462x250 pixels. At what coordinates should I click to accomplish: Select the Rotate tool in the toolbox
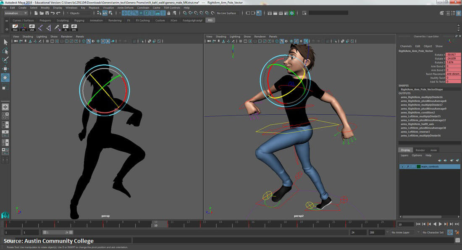pyautogui.click(x=6, y=77)
